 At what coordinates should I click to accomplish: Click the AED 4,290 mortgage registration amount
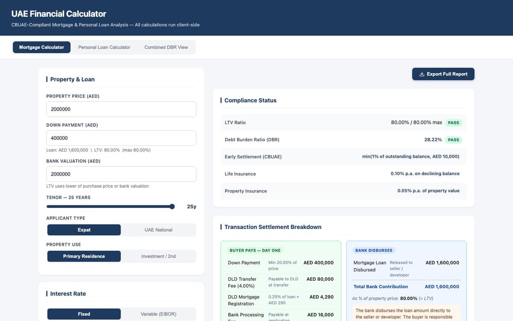click(321, 297)
